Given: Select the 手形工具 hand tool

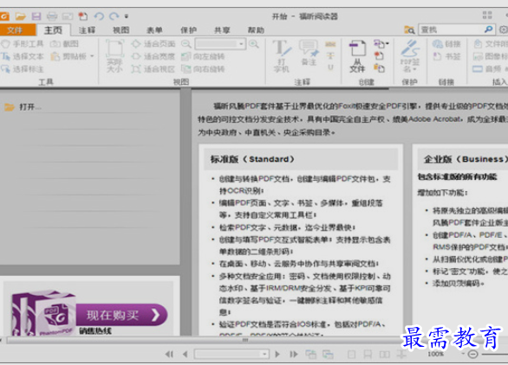Looking at the screenshot, I should point(22,43).
